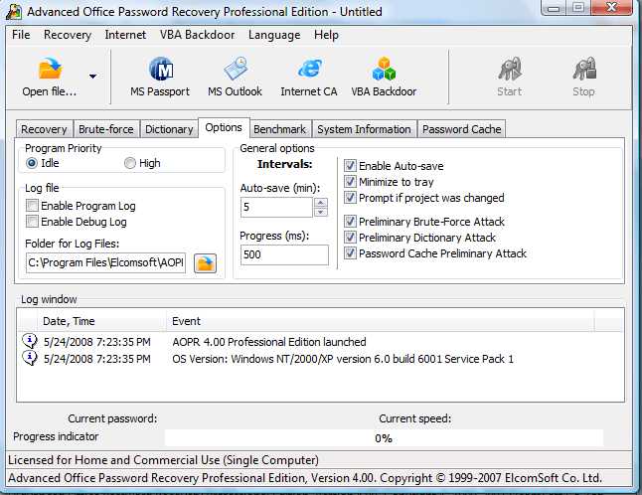Click the Open file toolbar icon
Viewport: 642px width, 495px height.
pyautogui.click(x=50, y=69)
